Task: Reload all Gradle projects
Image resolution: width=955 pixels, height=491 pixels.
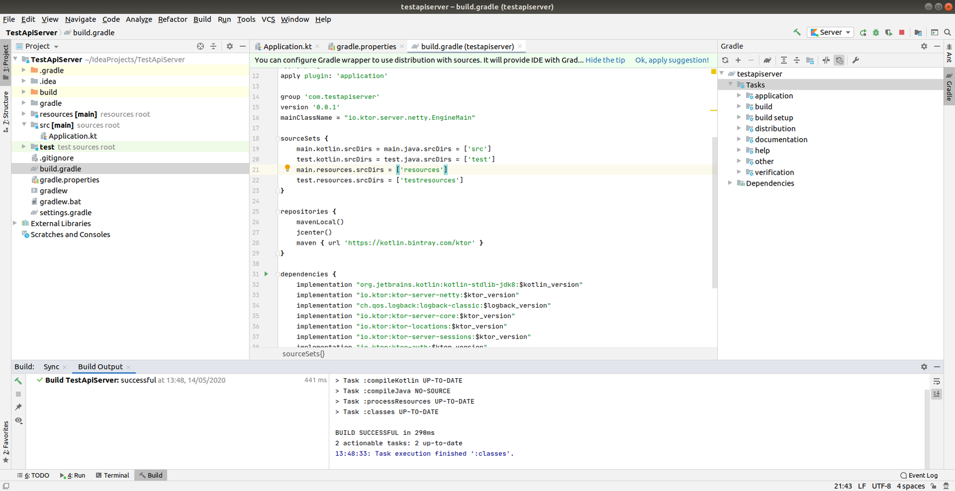Action: [725, 60]
